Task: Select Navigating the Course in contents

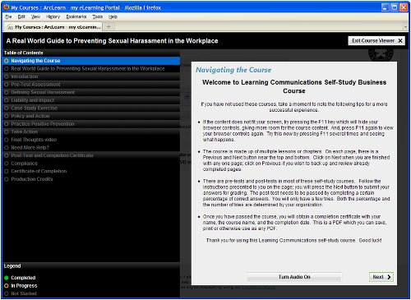Action: [x=91, y=61]
